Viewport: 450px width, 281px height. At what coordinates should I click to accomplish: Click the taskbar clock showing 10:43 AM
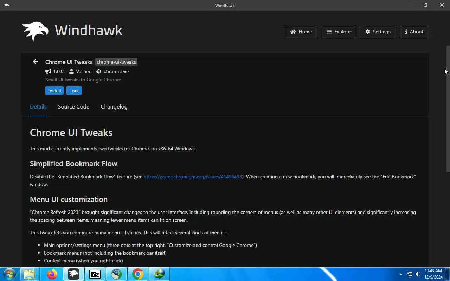point(433,274)
